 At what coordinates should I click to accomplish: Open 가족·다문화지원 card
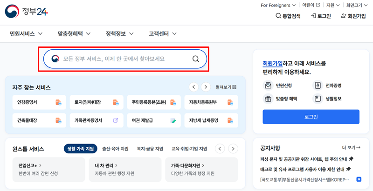(x=201, y=170)
